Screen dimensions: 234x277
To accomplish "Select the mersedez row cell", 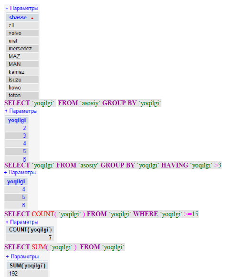I will point(22,49).
